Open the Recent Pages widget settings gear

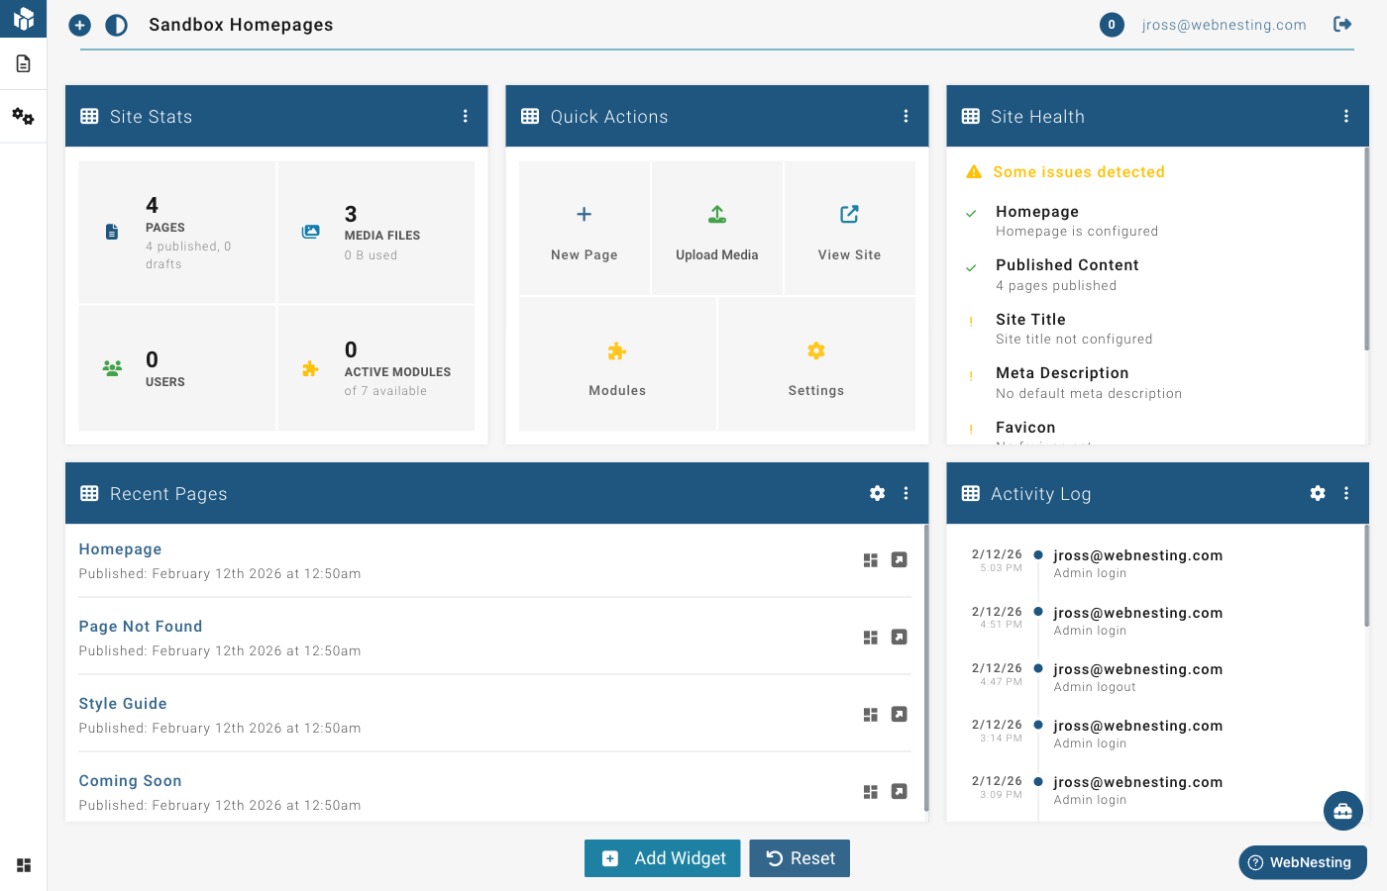tap(877, 493)
